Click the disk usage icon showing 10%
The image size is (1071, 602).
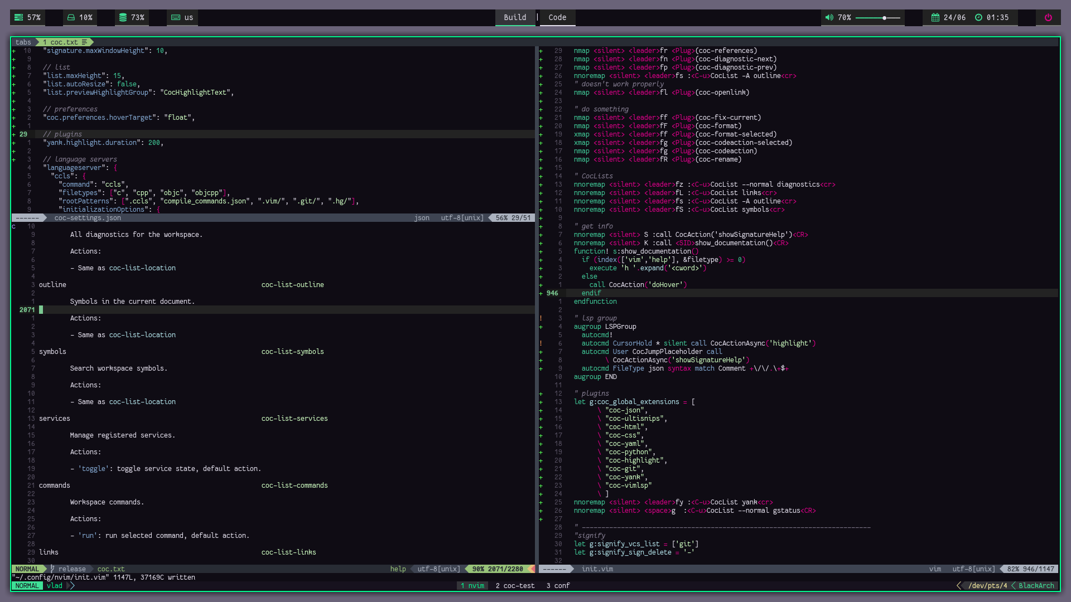71,17
